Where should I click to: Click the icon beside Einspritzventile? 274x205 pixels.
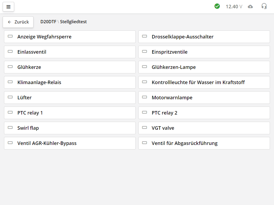[x=144, y=52]
